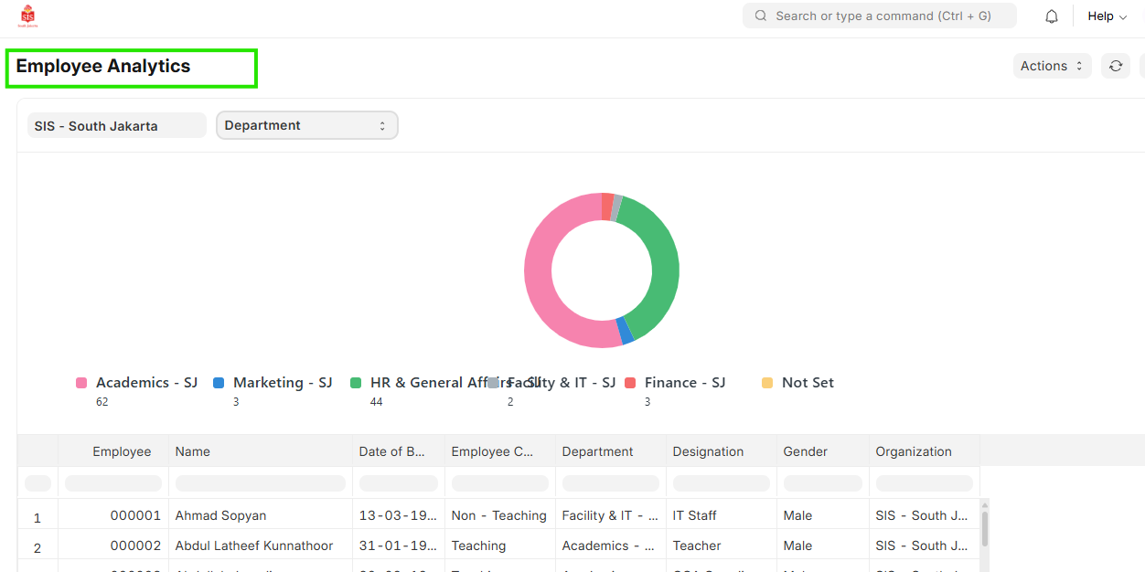Open the Help dropdown menu
This screenshot has width=1145, height=572.
click(x=1107, y=16)
